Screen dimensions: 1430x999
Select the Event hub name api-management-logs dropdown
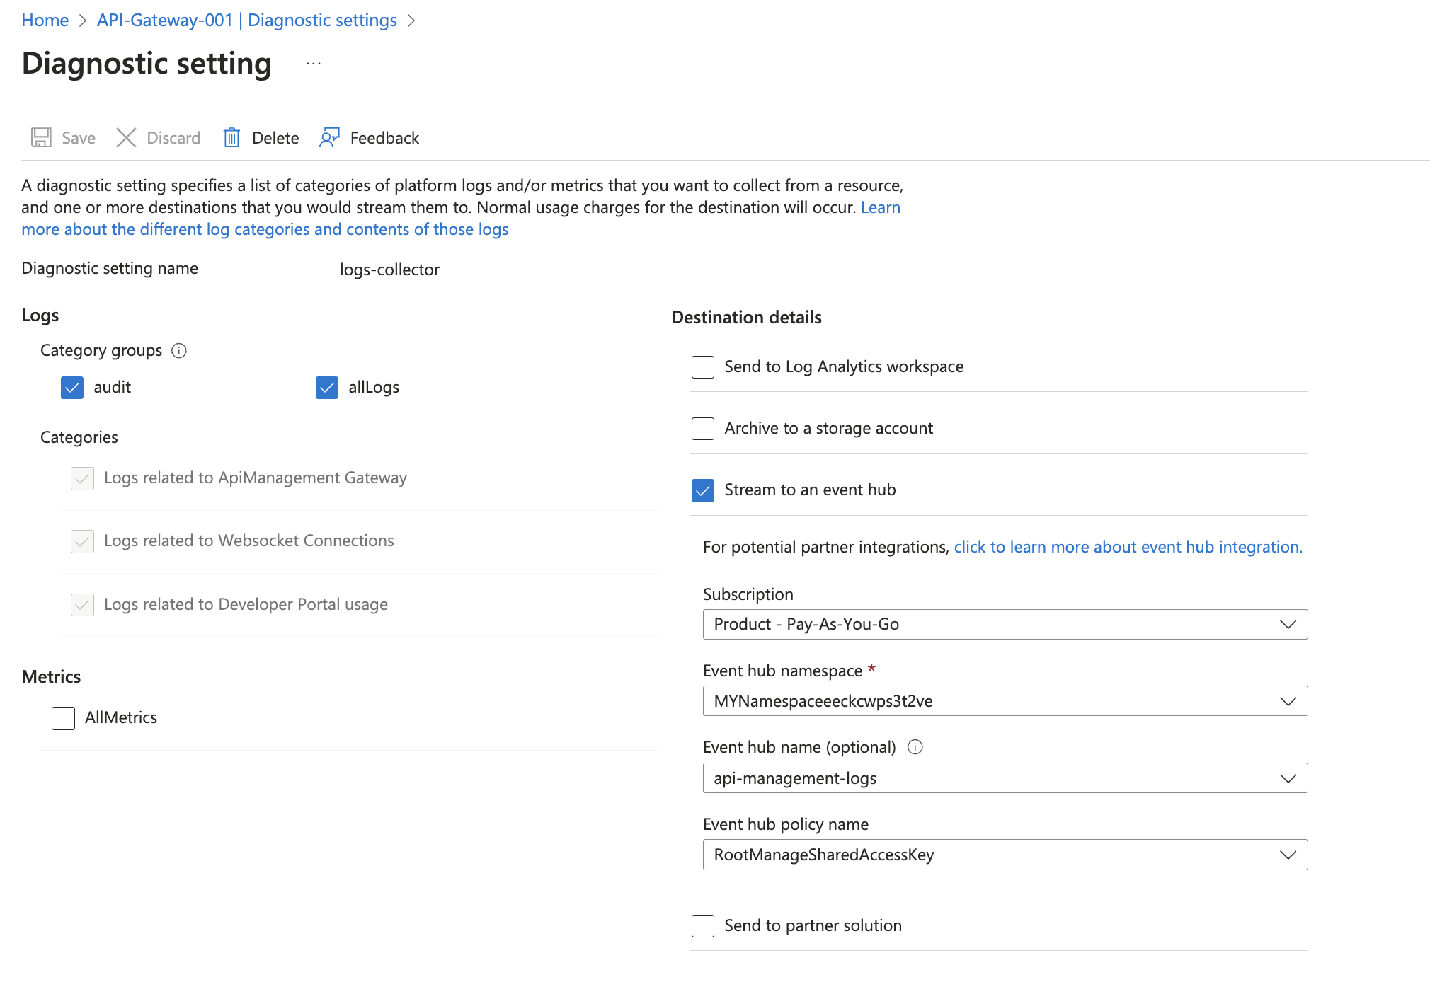click(x=1005, y=778)
